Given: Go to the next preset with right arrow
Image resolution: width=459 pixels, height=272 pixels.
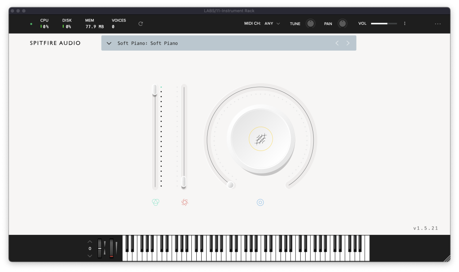Looking at the screenshot, I should tap(348, 43).
